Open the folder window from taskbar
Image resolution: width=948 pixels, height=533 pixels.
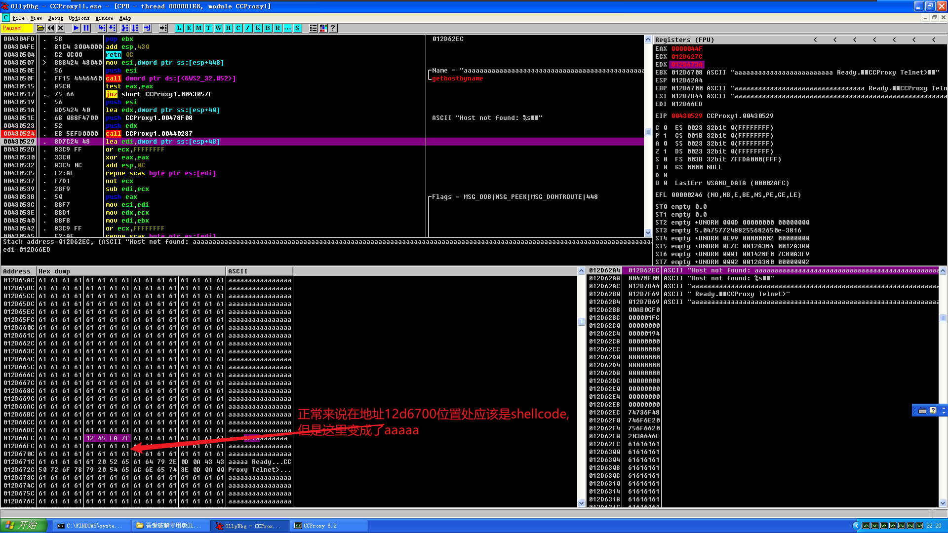click(170, 526)
